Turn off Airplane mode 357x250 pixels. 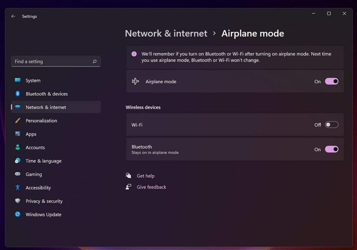pos(332,81)
